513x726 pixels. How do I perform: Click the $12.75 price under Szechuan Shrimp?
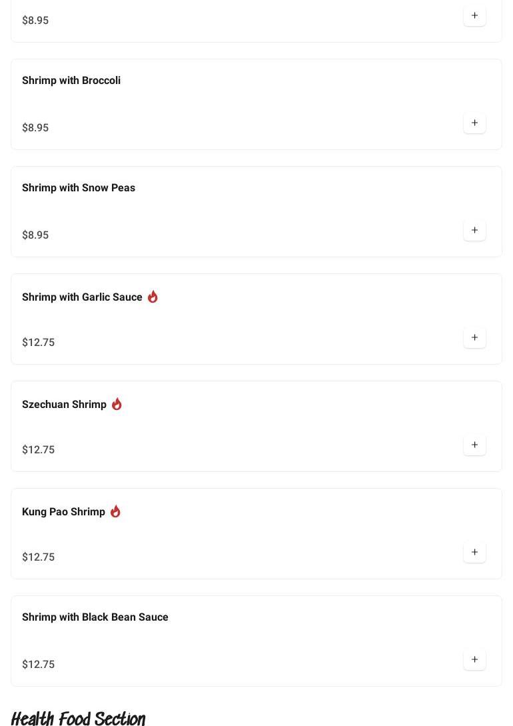click(39, 449)
